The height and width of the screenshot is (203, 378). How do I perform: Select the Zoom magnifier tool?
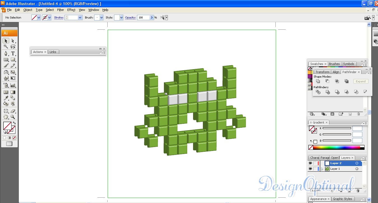tap(13, 117)
